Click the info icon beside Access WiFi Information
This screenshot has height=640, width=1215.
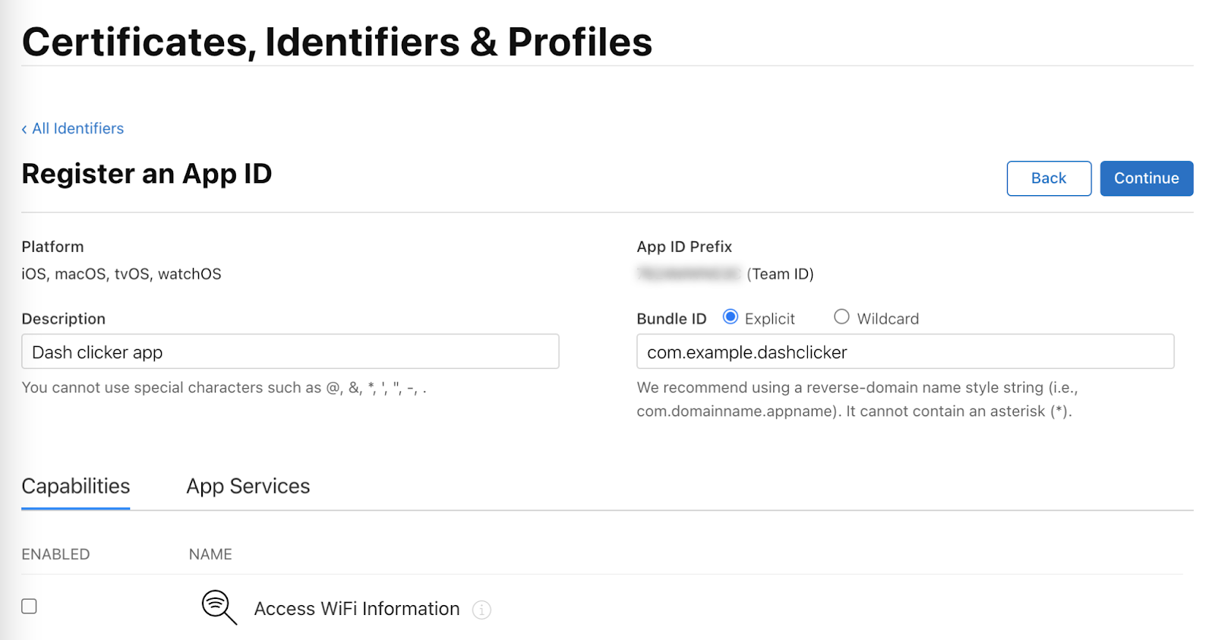click(481, 610)
